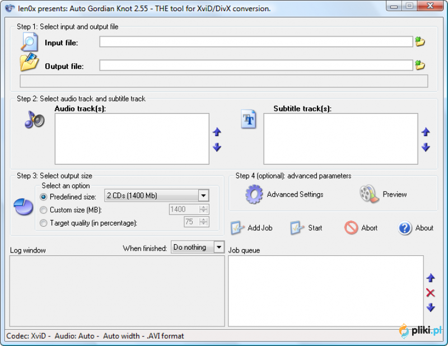448x346 pixels.
Task: Click the custom size 1400 value field
Action: 184,209
